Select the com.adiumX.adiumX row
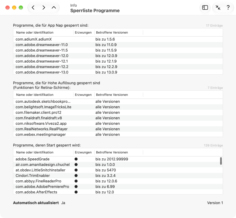236x218 pixels. pyautogui.click(x=118, y=39)
